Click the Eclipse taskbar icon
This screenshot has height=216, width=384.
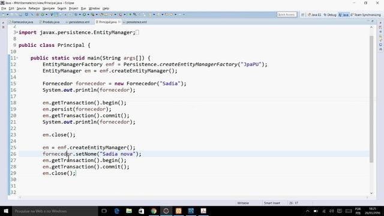coord(166,211)
